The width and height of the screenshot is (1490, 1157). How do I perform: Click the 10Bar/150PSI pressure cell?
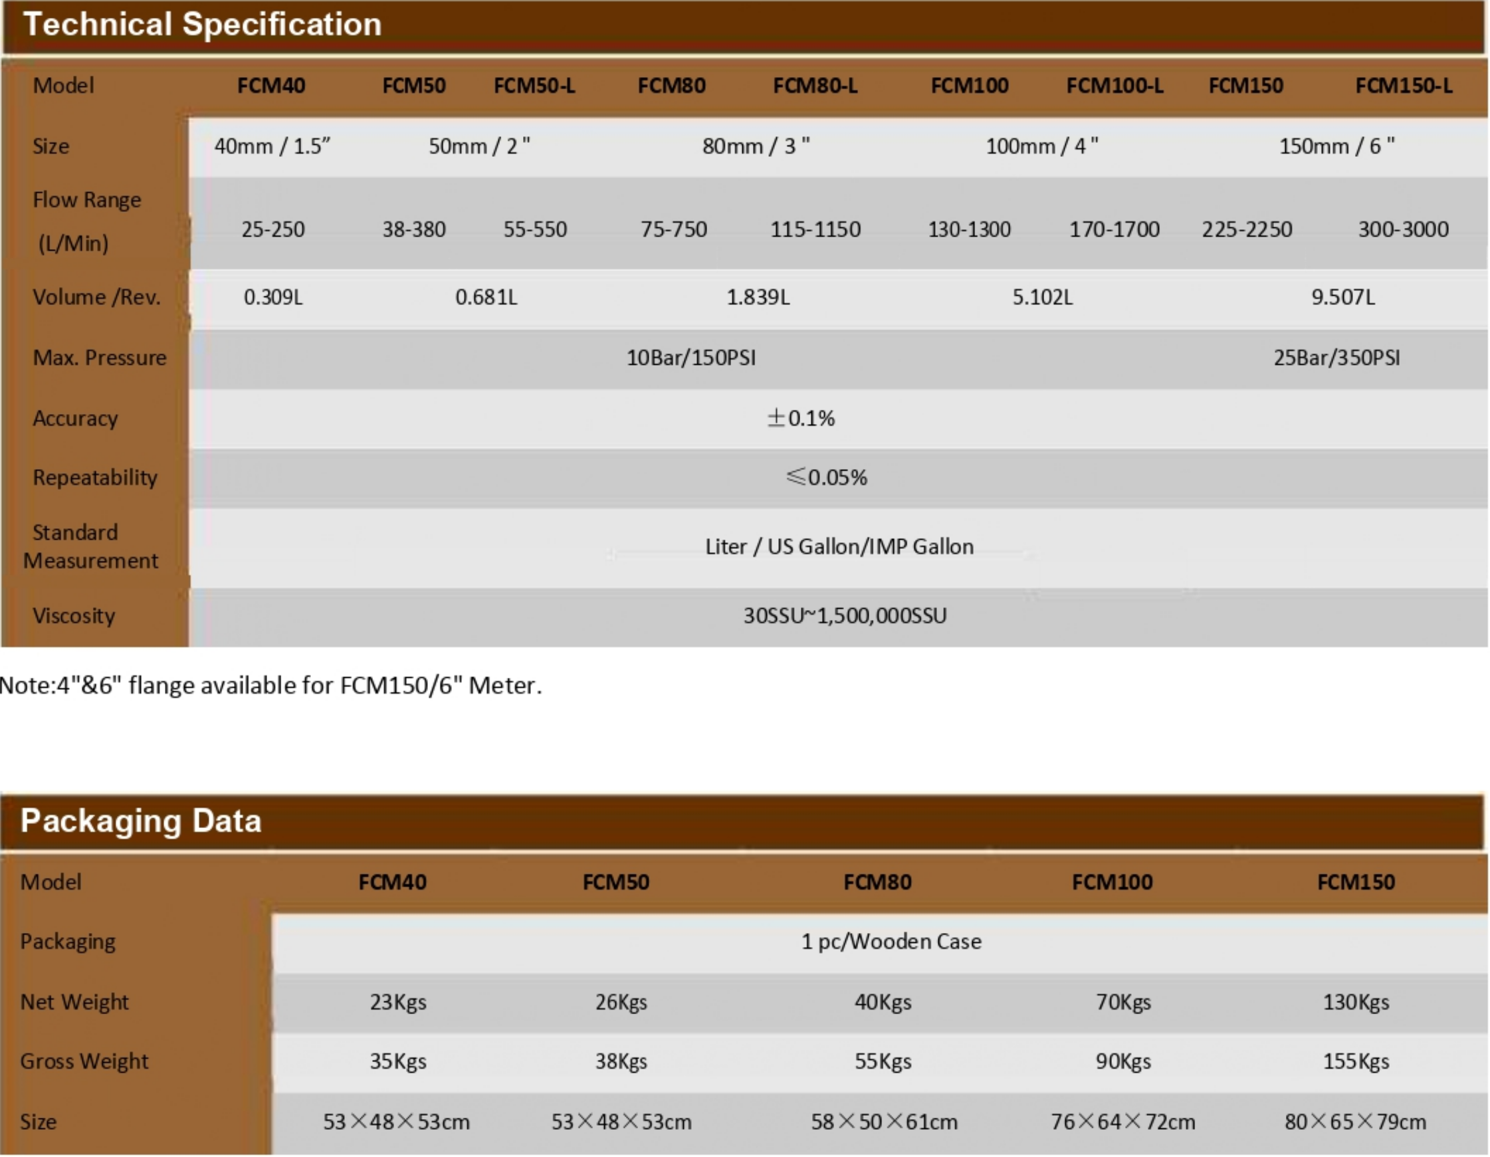coord(691,358)
